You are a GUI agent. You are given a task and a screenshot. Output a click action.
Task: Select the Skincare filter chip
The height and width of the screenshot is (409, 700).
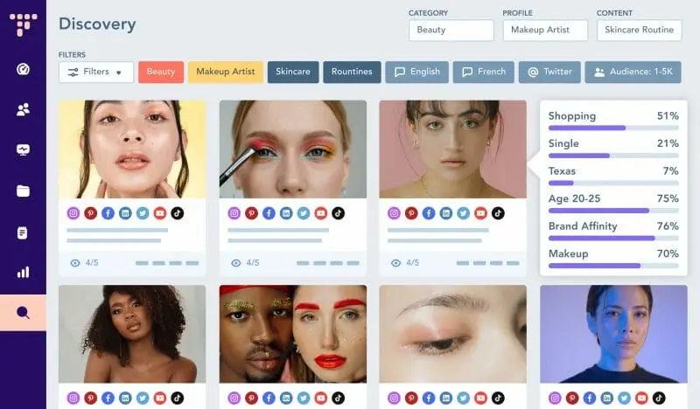click(x=293, y=72)
